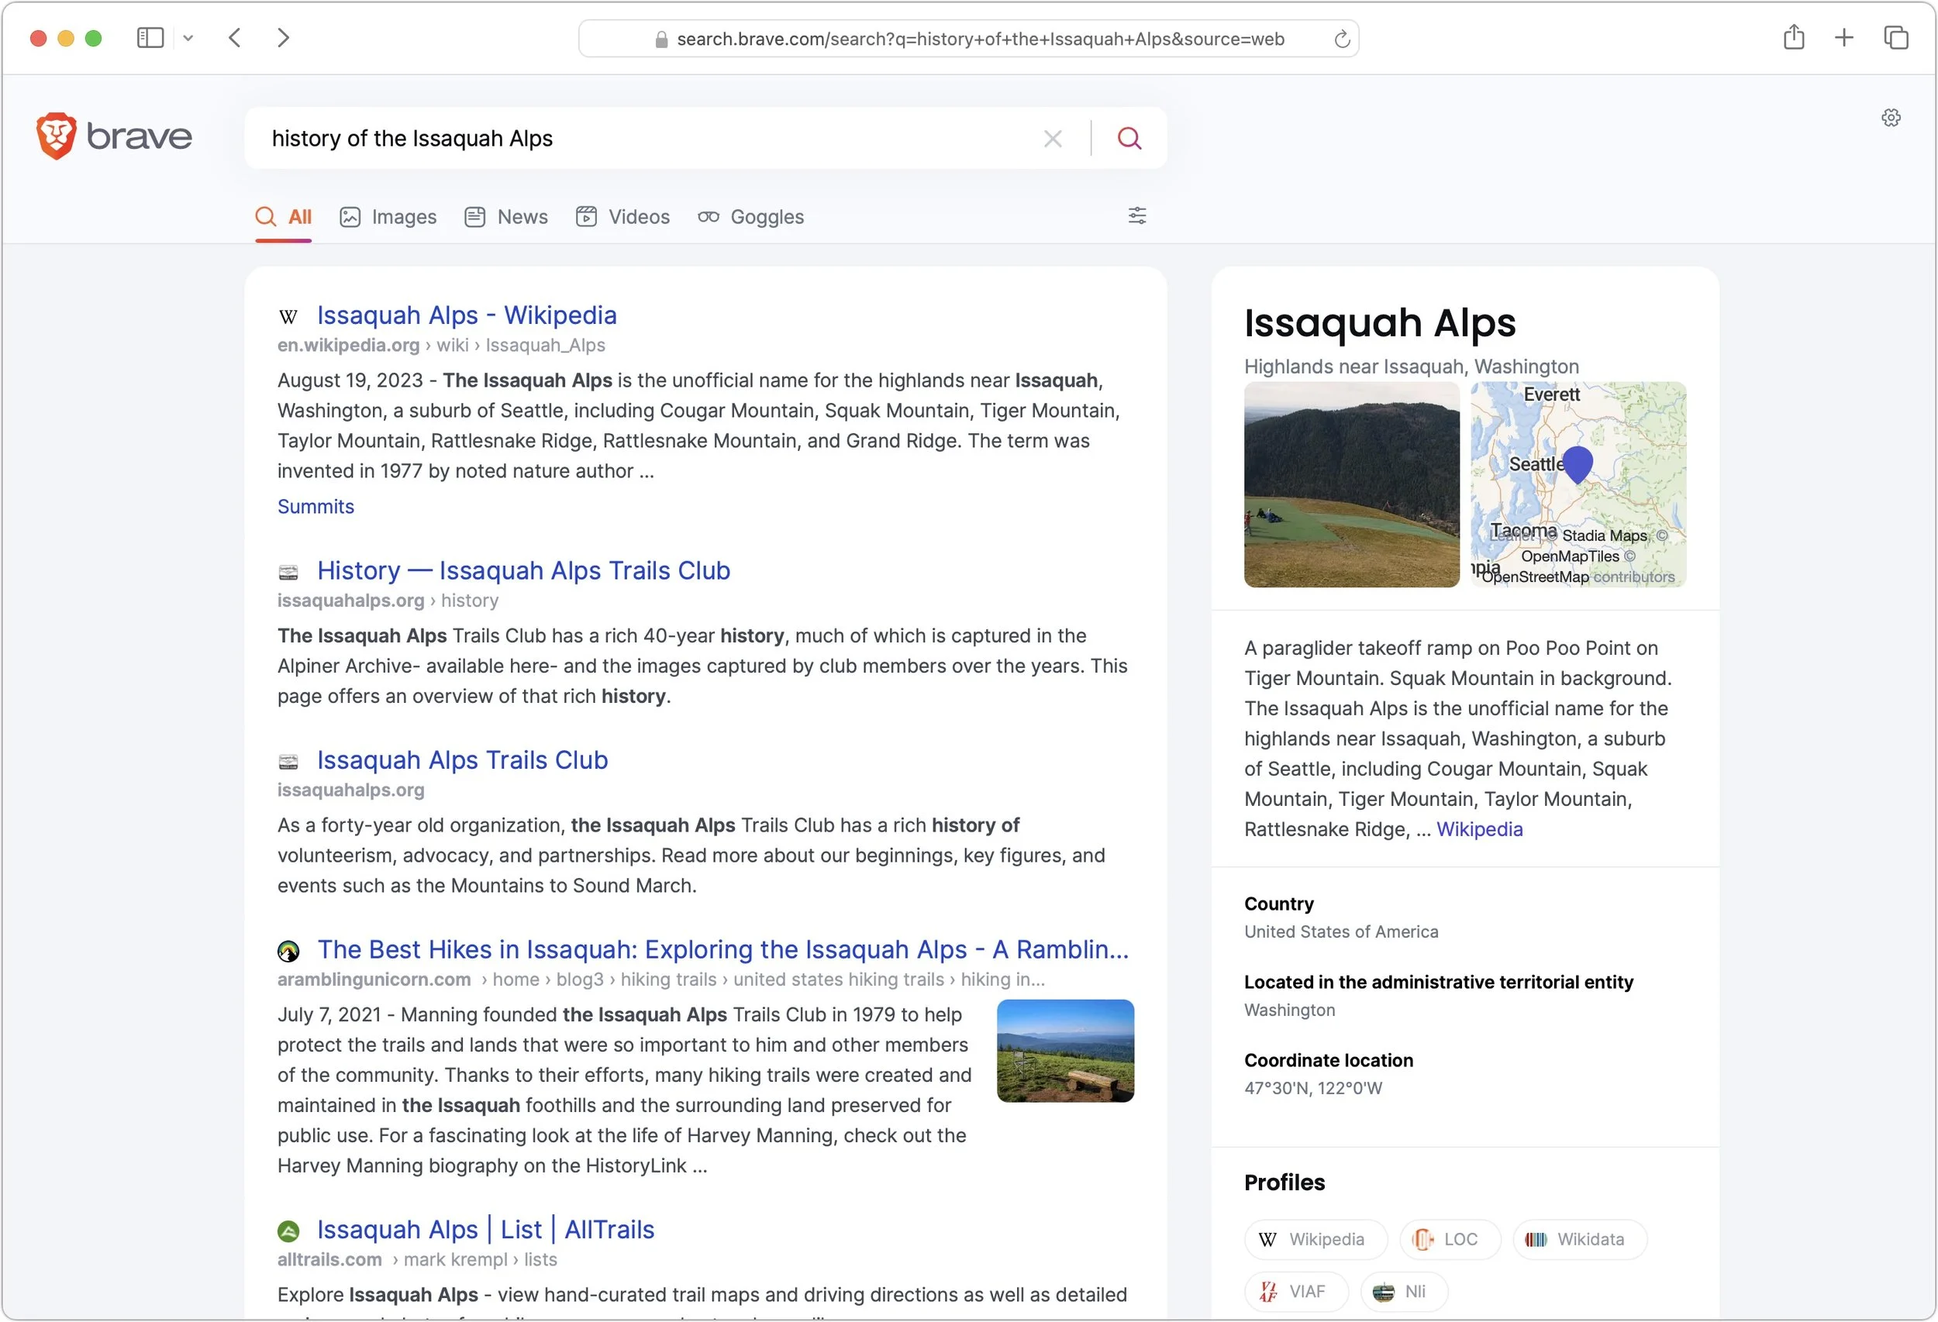The height and width of the screenshot is (1322, 1938).
Task: Open the Issaquah Alps - Wikipedia result
Action: pyautogui.click(x=466, y=315)
